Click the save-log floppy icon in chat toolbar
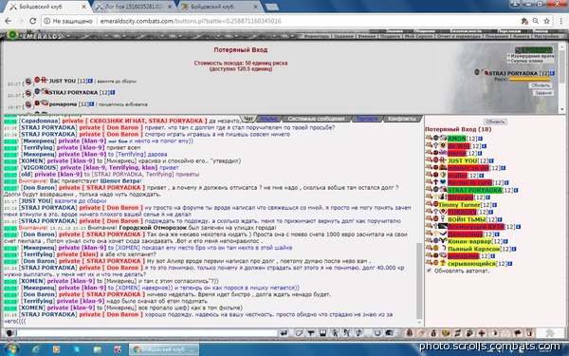Image resolution: width=569 pixels, height=356 pixels. tap(322, 332)
